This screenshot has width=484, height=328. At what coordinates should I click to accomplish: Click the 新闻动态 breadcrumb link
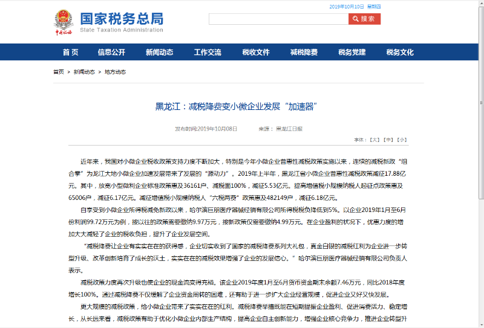tap(84, 72)
